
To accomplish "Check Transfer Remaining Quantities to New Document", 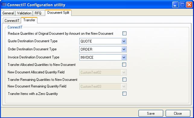I will (x=124, y=80).
